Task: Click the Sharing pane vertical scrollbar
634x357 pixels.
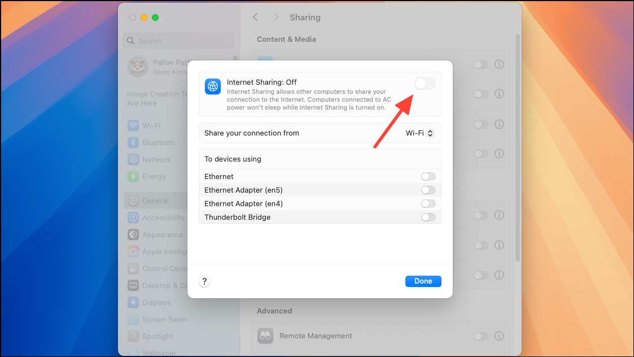Action: point(518,148)
